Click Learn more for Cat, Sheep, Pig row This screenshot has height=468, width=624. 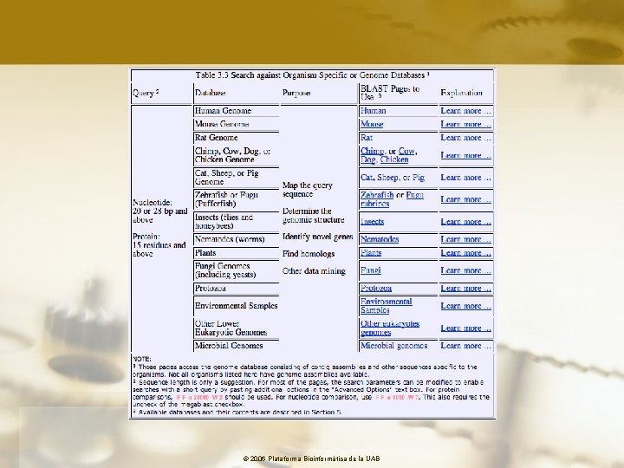tap(466, 178)
